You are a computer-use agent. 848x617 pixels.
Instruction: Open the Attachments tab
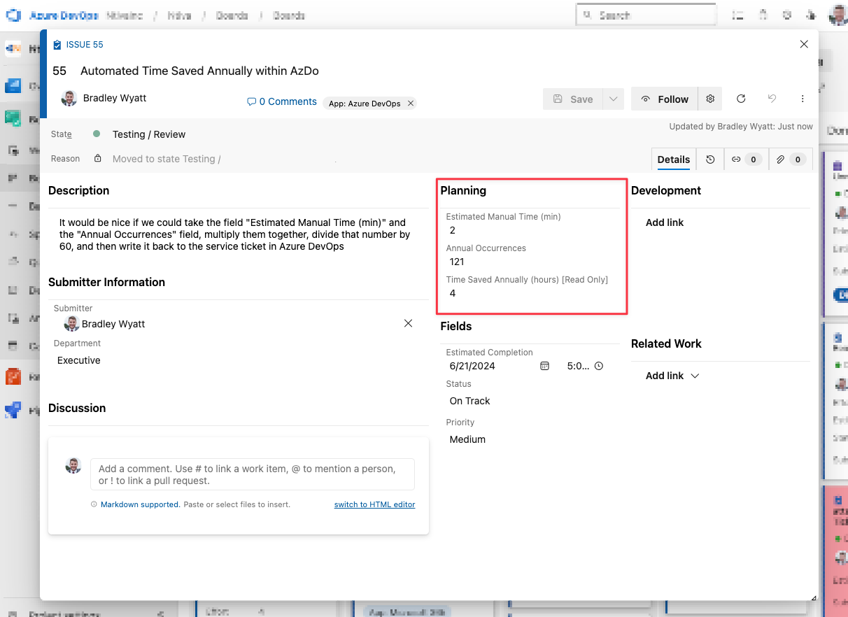pos(791,159)
